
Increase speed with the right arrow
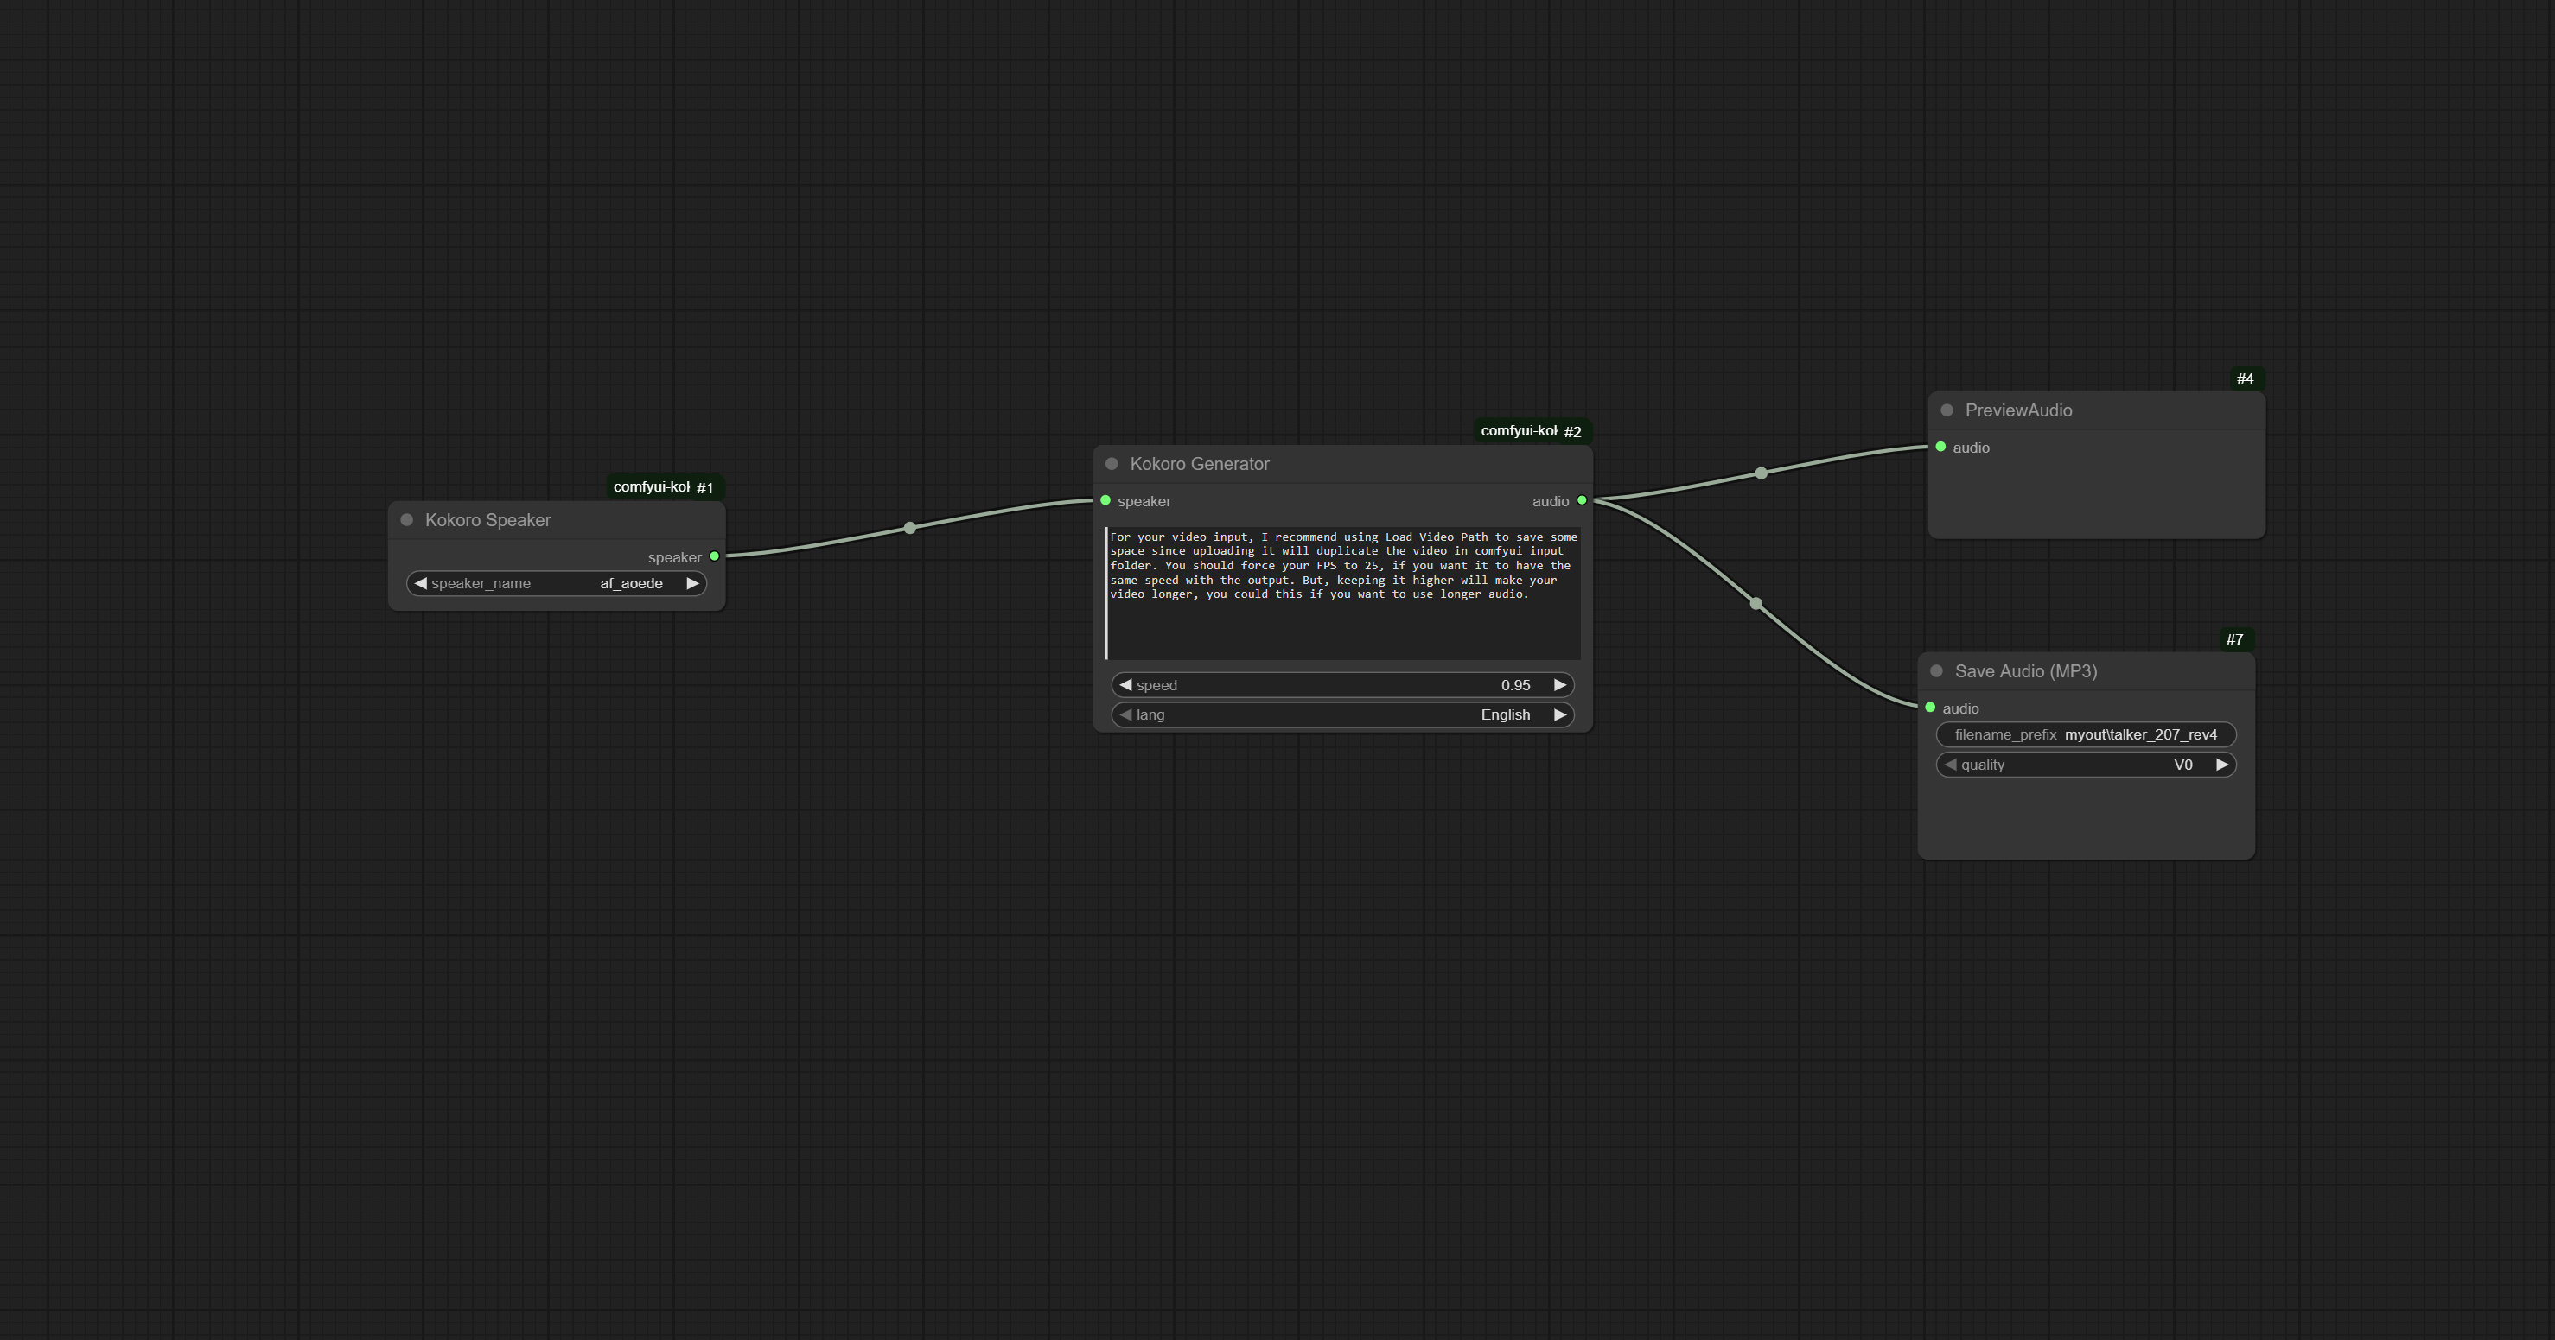pos(1559,685)
